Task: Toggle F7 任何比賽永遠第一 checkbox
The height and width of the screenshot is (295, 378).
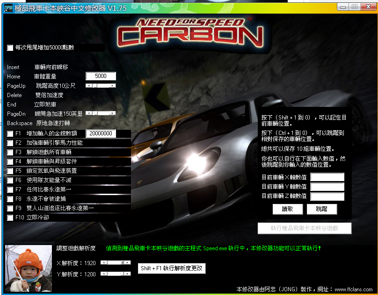Action: click(x=10, y=190)
